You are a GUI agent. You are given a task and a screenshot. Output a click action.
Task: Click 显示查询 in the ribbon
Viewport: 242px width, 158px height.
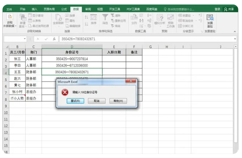tap(36, 16)
